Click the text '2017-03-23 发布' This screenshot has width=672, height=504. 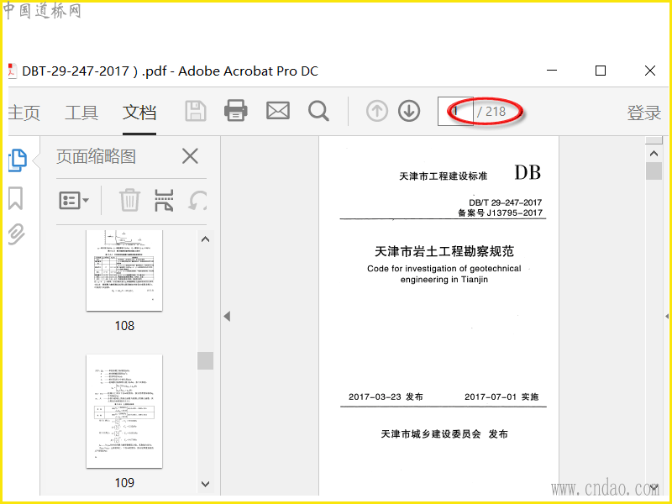click(386, 396)
